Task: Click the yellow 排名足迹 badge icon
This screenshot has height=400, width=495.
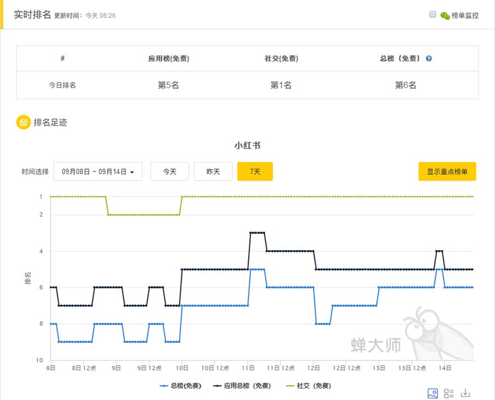Action: pyautogui.click(x=22, y=122)
